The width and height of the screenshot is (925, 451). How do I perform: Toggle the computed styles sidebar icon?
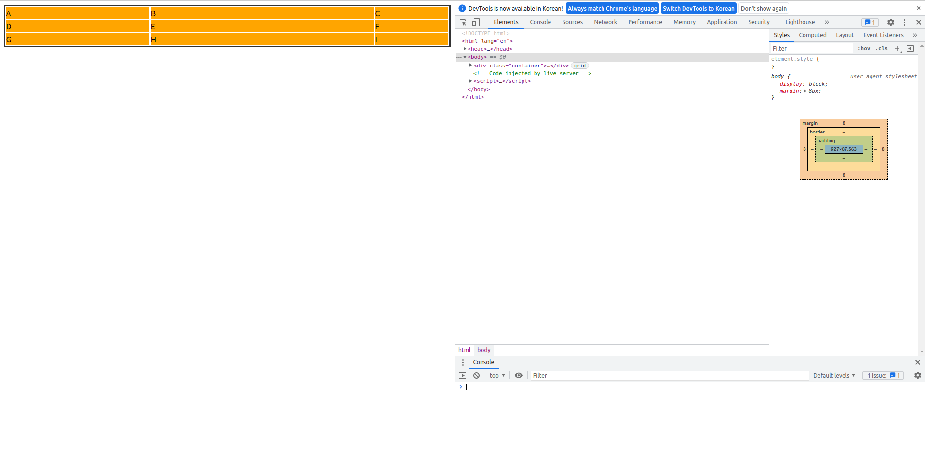pos(910,48)
